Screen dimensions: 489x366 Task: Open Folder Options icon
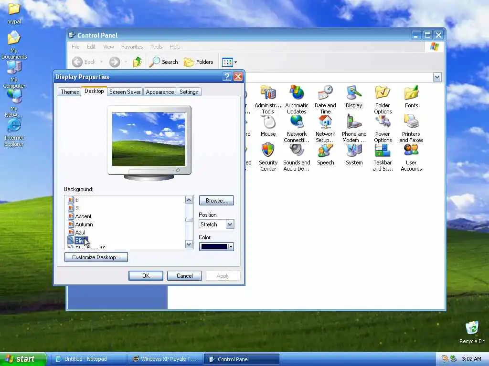click(x=383, y=100)
